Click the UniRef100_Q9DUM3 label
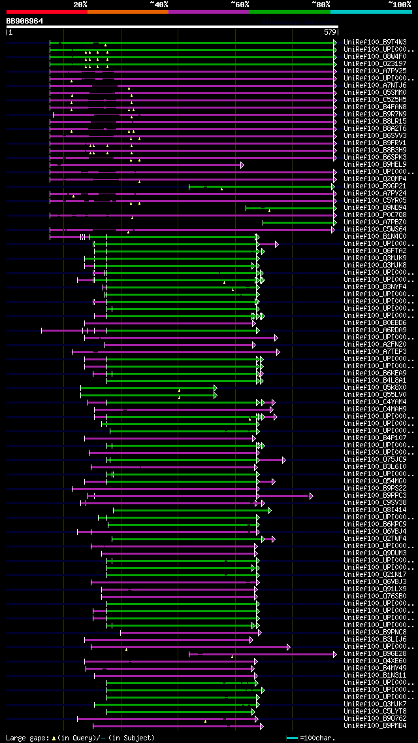 (x=376, y=553)
